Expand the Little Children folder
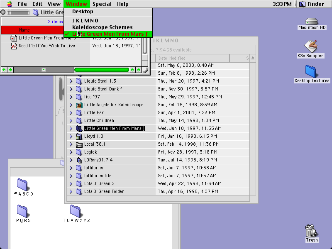 71,120
